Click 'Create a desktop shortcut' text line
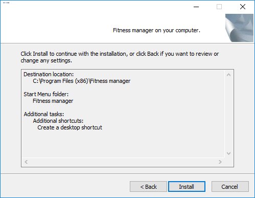 69,127
